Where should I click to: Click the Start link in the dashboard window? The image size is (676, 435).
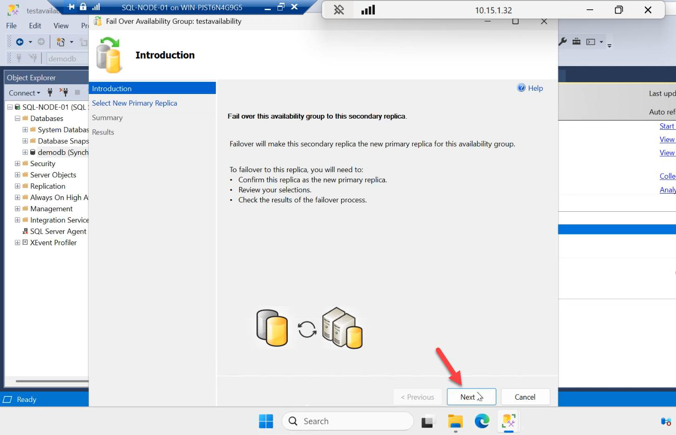(x=667, y=126)
